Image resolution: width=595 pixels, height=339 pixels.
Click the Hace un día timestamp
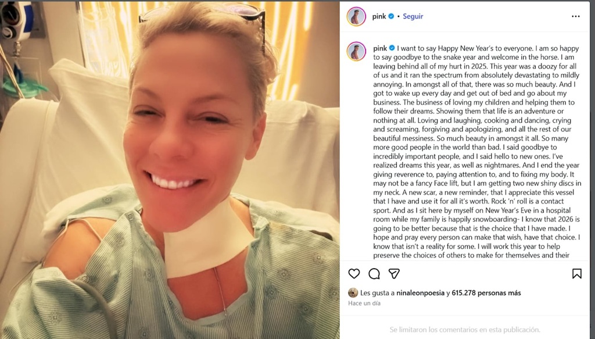tap(364, 303)
